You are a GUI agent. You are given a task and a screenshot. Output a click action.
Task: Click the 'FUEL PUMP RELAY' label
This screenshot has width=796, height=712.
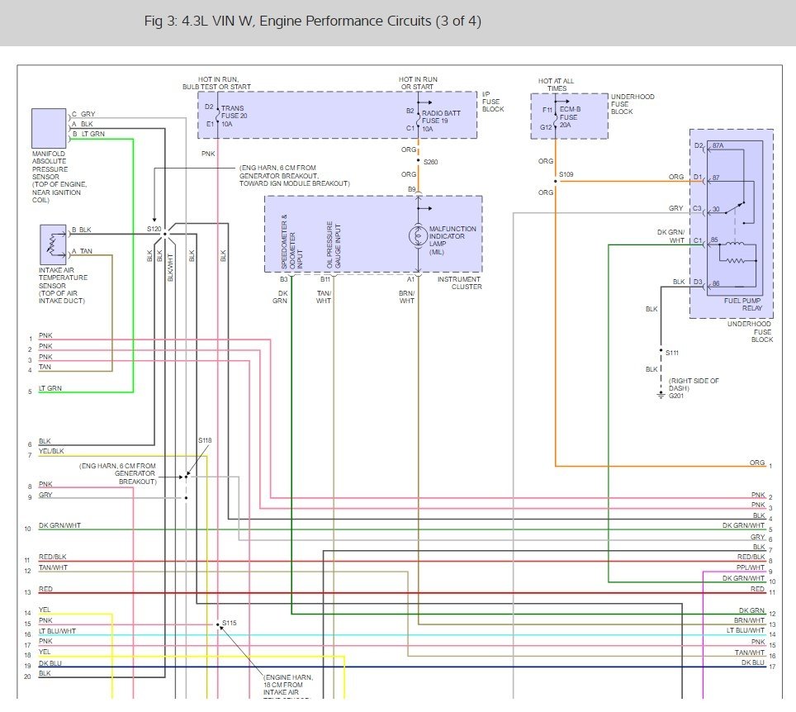(742, 304)
